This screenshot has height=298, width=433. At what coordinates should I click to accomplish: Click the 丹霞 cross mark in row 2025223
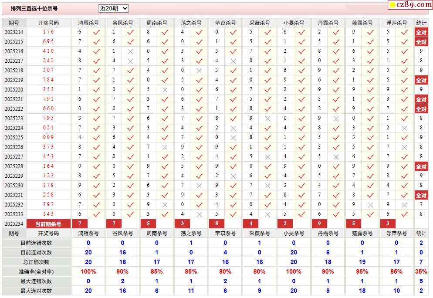[336, 119]
